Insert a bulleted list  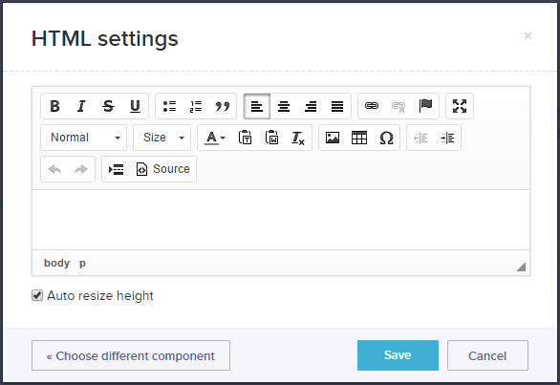[x=169, y=106]
